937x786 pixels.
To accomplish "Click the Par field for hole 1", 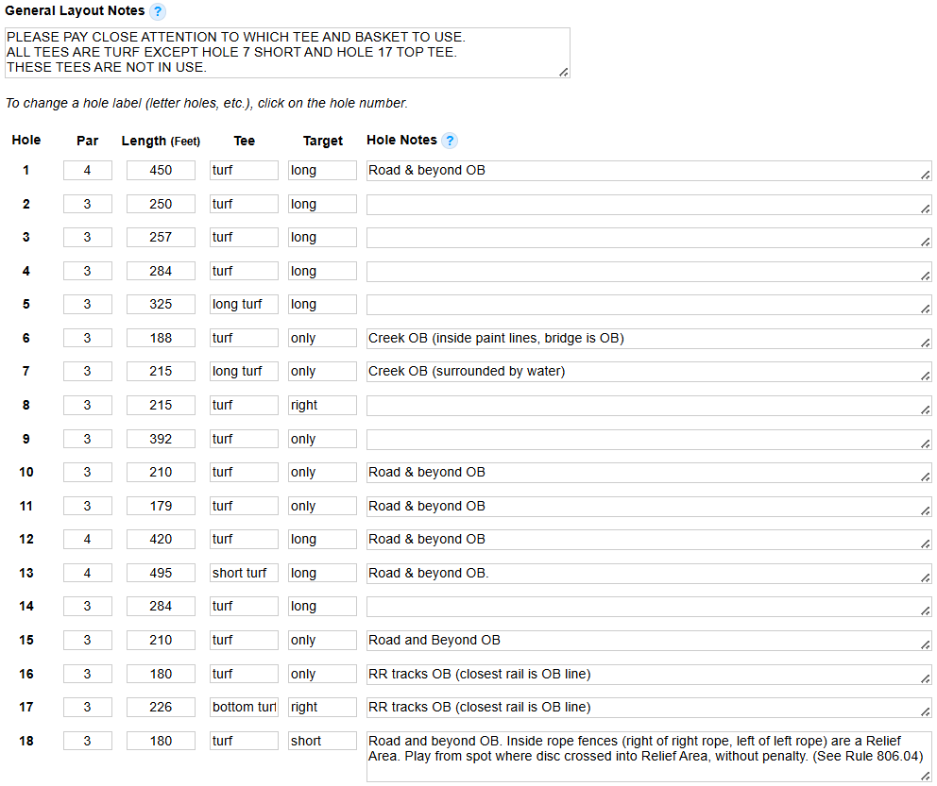I will click(x=88, y=171).
